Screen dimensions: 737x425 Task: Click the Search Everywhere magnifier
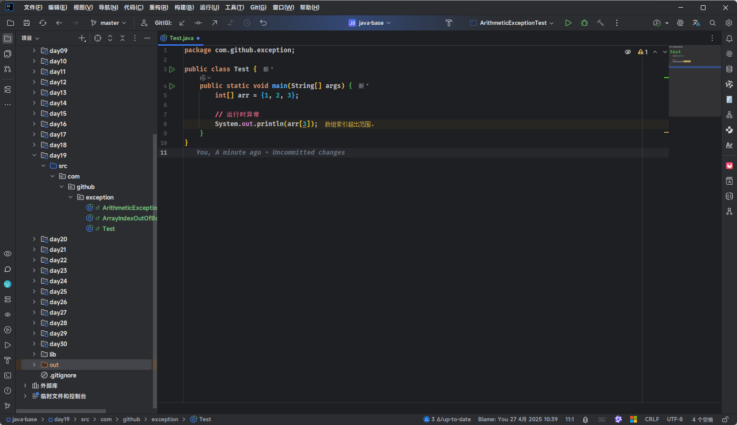pos(713,23)
